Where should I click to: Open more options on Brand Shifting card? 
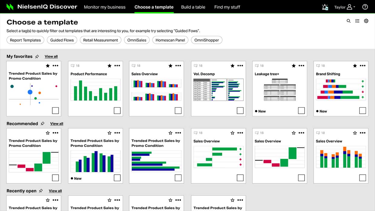[363, 66]
